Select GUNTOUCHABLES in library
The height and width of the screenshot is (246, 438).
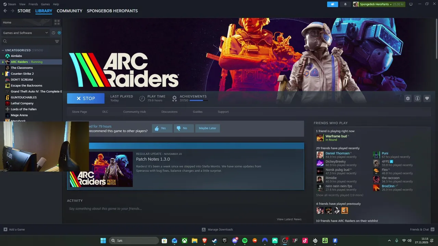[x=24, y=97]
